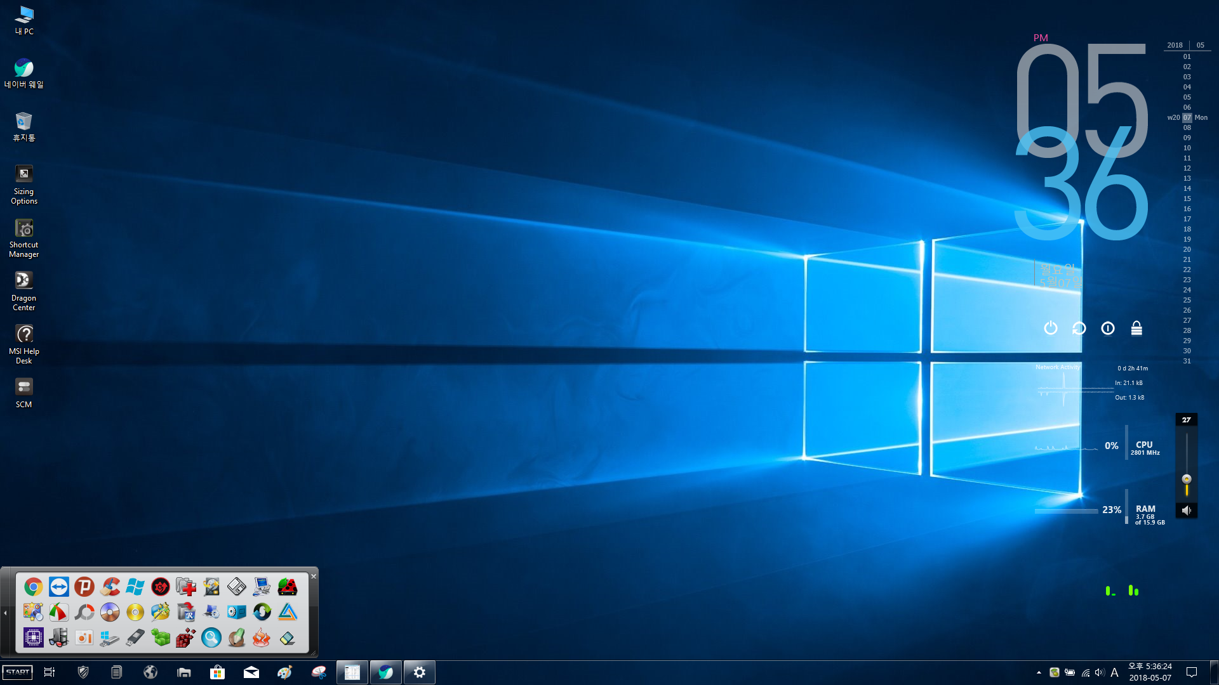Viewport: 1219px width, 685px height.
Task: Open Task View on the taskbar
Action: [x=50, y=672]
